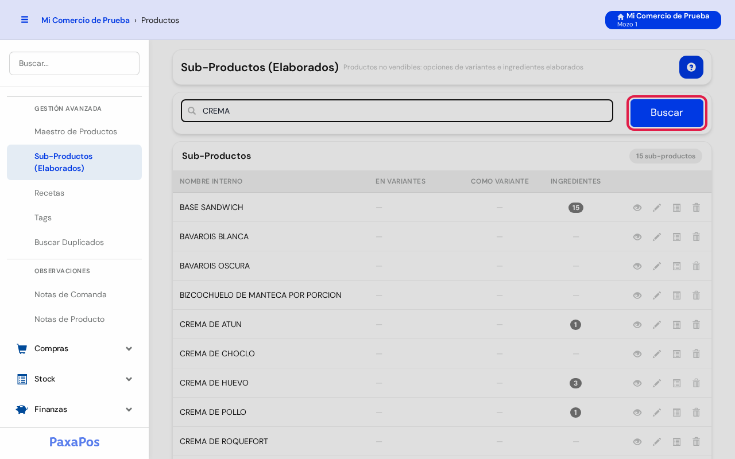Open Tags sidebar item

pyautogui.click(x=74, y=218)
